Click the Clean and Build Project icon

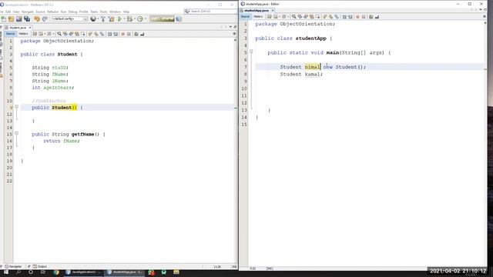tap(111, 19)
